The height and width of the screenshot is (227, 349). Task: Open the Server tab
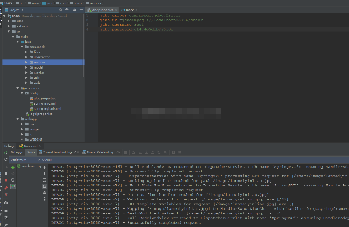[x=31, y=152]
